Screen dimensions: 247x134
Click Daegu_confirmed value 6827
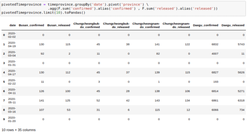pyautogui.click(x=215, y=72)
